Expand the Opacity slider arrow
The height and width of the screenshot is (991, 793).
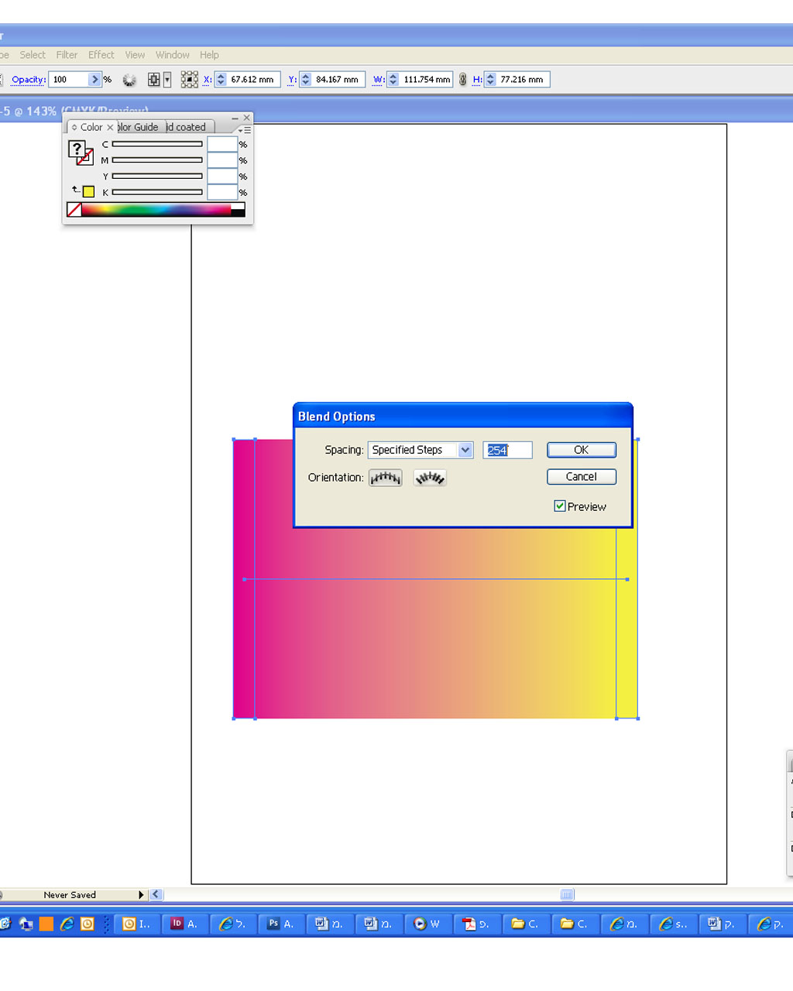click(x=95, y=80)
